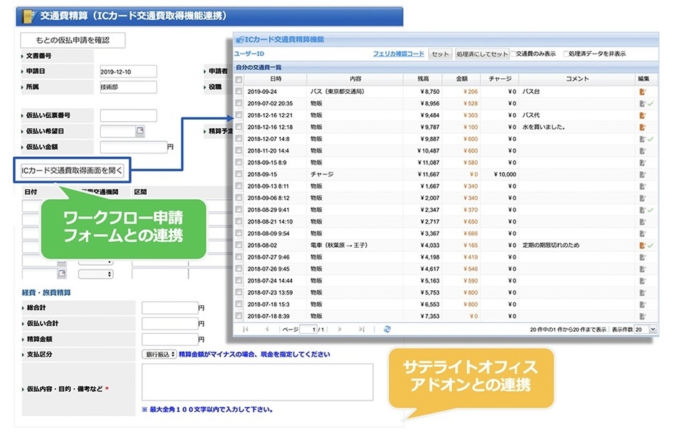The width and height of the screenshot is (673, 432).
Task: Select the 交通費精算 title bar at top left
Action: click(115, 16)
